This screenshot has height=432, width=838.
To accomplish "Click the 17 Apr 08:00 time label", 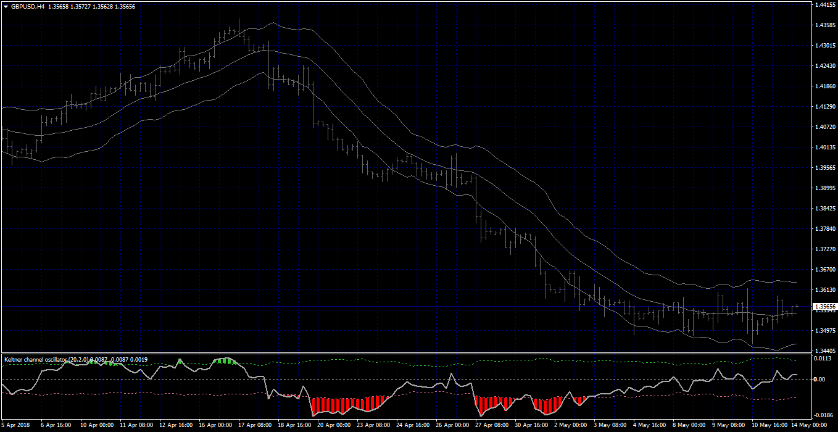I will (255, 425).
